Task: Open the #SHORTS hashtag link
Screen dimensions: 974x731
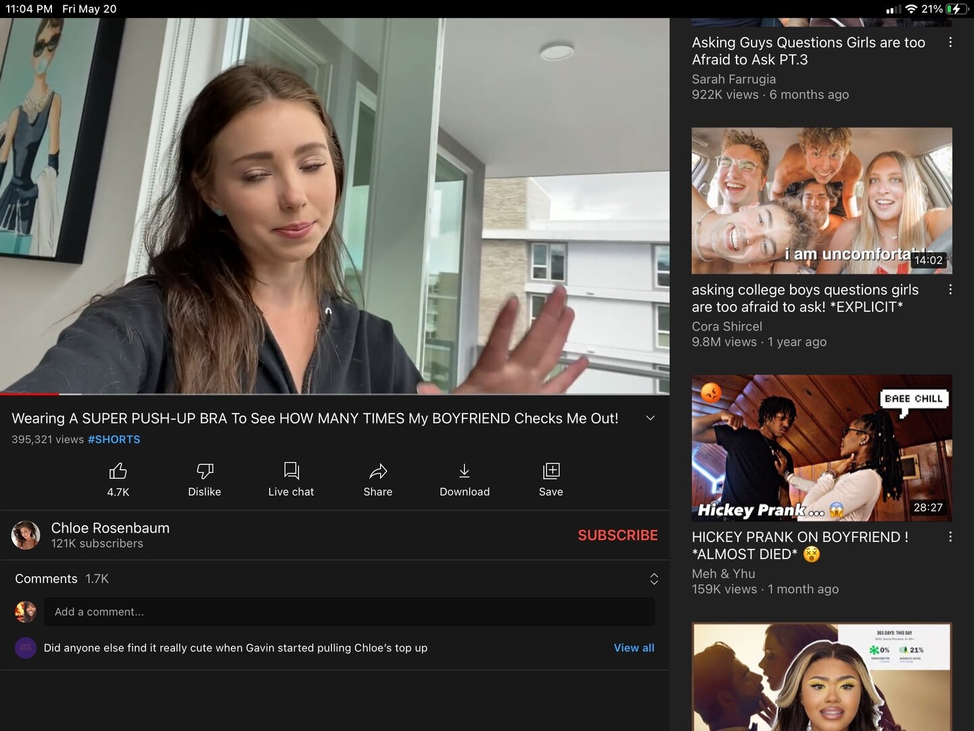Action: (114, 439)
